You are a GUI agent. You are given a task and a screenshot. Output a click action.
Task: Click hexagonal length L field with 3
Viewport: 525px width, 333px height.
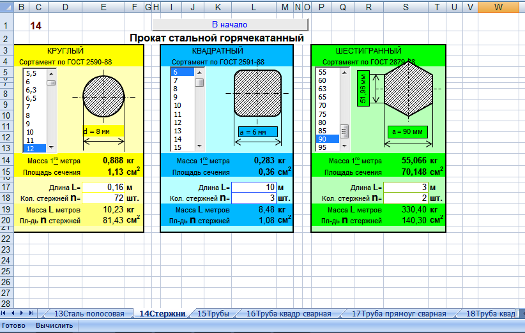(x=406, y=187)
